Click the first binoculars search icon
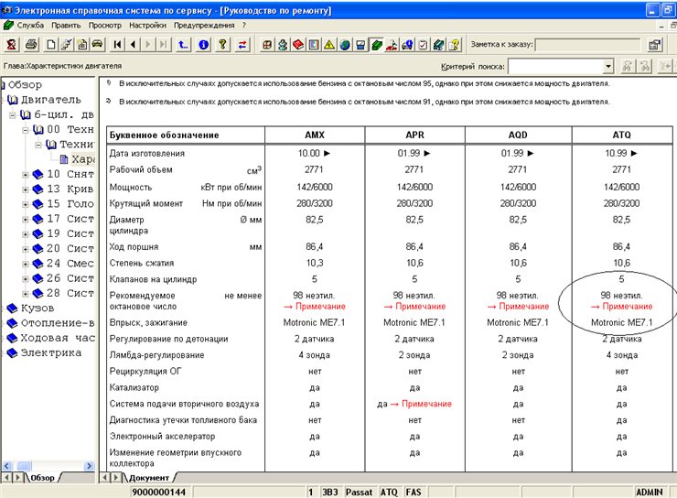The height and width of the screenshot is (498, 677). [x=628, y=66]
